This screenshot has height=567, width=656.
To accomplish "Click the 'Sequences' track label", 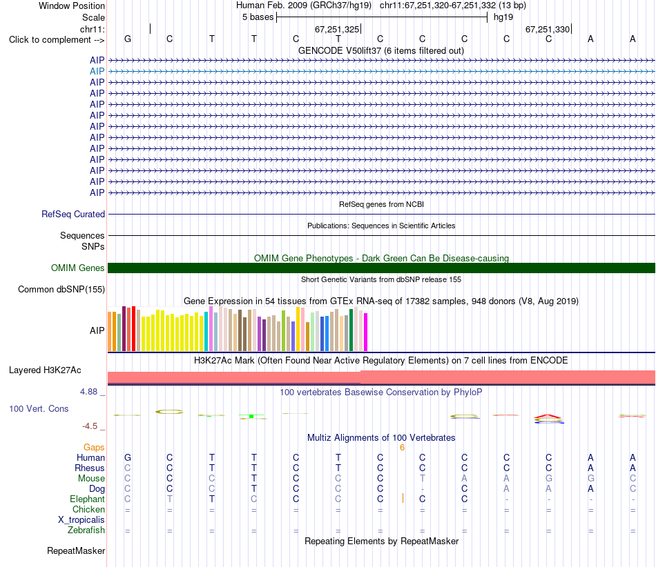I will click(x=82, y=236).
